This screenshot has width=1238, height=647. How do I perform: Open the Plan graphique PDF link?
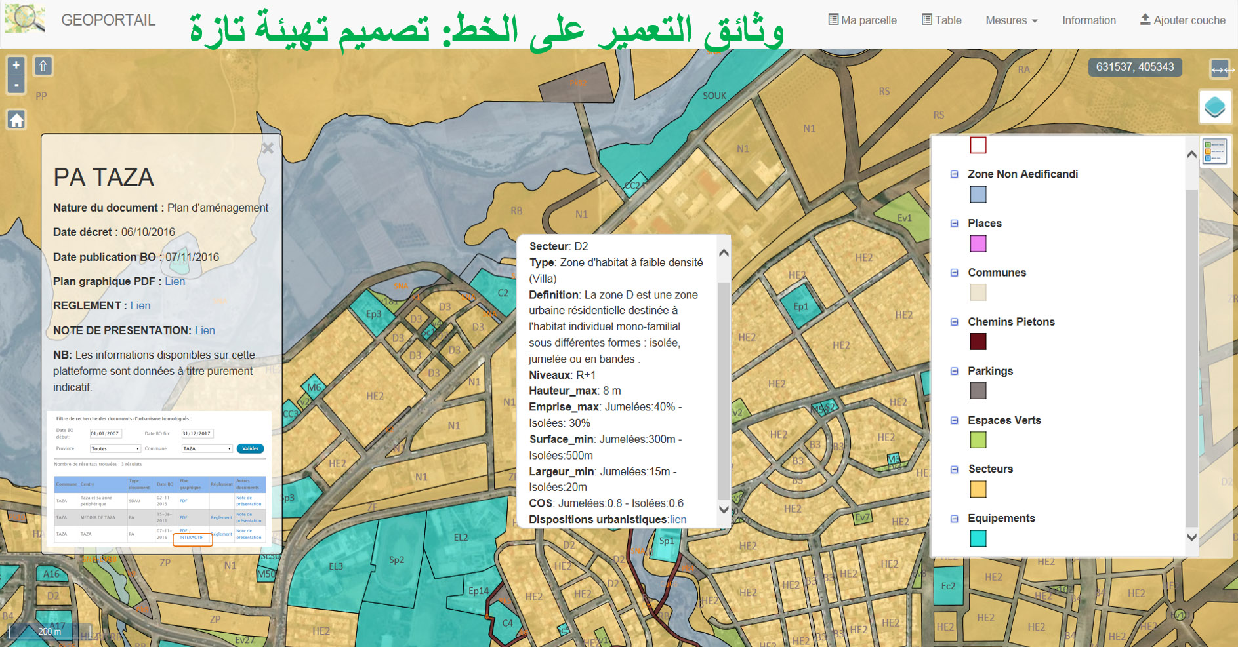(x=175, y=281)
